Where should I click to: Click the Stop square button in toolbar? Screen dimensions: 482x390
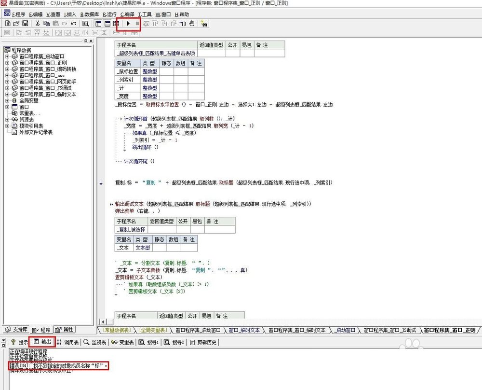[x=137, y=23]
